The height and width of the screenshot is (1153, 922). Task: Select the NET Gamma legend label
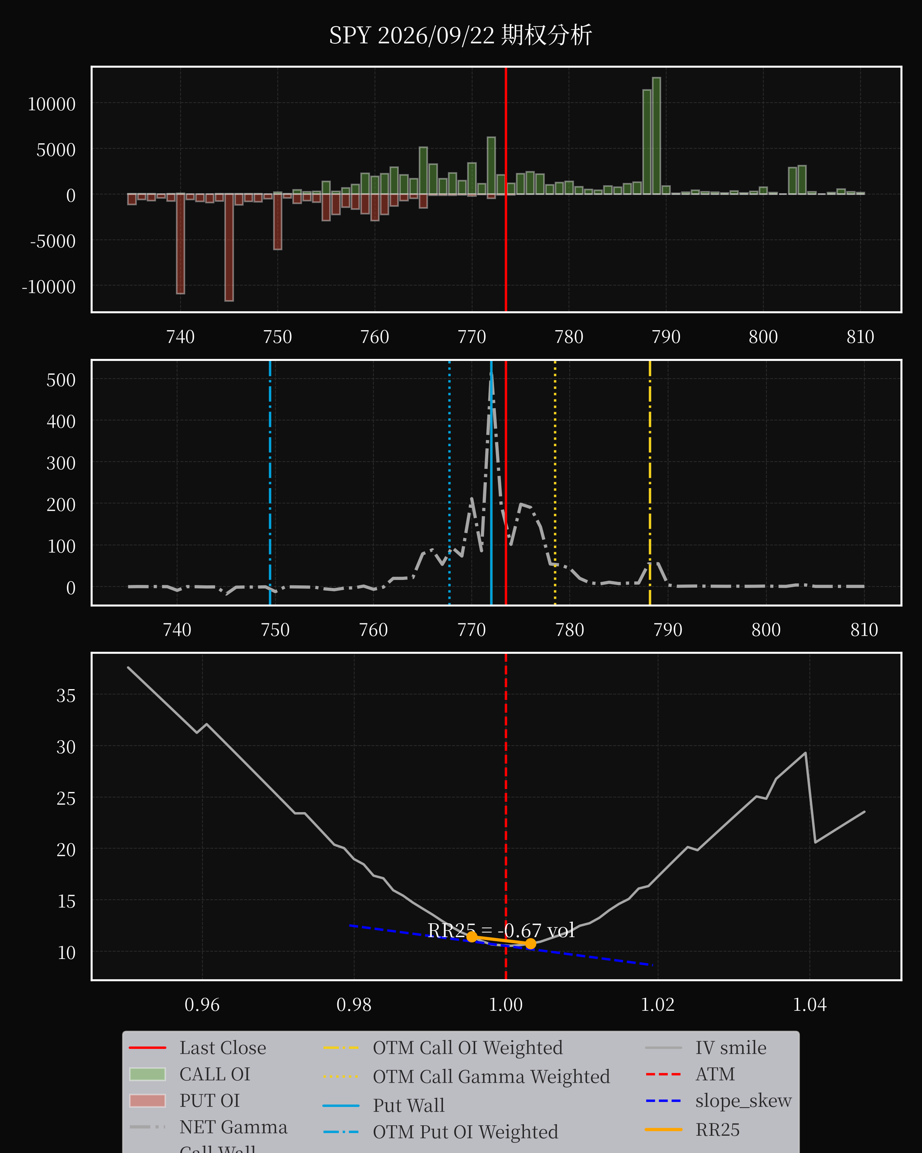[x=233, y=1127]
